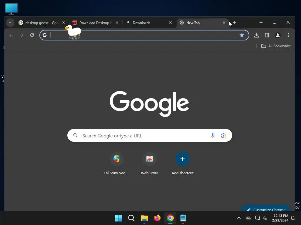Click the magnifier icon in the search box
The height and width of the screenshot is (225, 301).
(76, 135)
